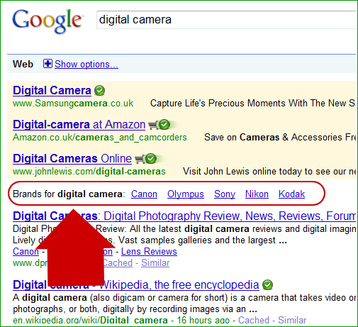This screenshot has width=358, height=327.
Task: Open the Lens Reviews sitelink
Action: (149, 252)
